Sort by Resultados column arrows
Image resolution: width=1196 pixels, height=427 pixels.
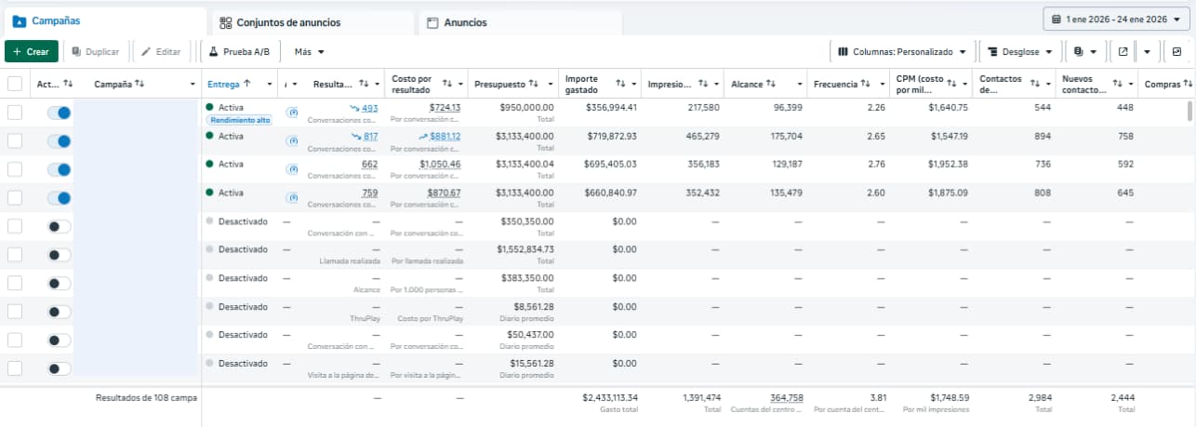click(365, 84)
